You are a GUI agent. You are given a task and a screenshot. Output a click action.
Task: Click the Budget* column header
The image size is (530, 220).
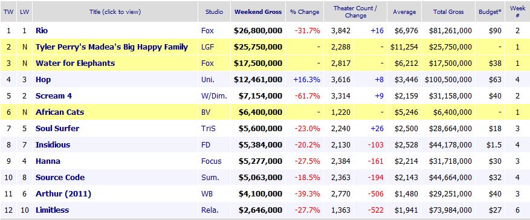(490, 12)
